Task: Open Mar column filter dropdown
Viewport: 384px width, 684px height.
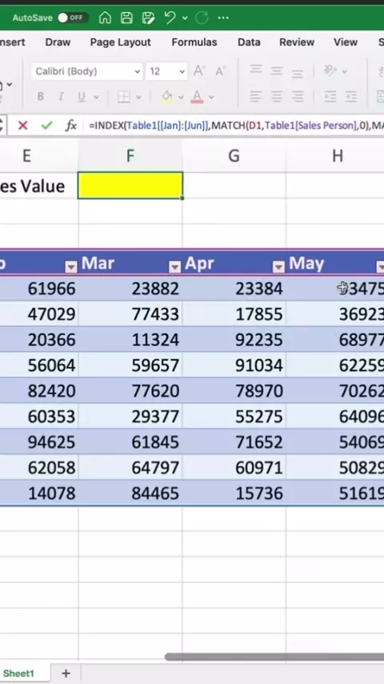Action: [174, 267]
